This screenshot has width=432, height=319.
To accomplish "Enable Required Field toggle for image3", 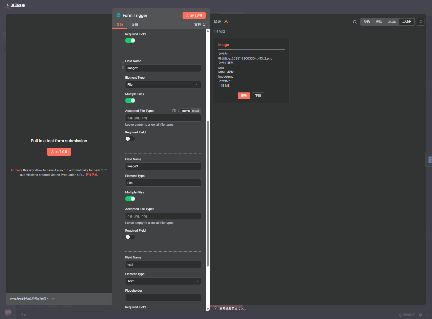I will 130,237.
